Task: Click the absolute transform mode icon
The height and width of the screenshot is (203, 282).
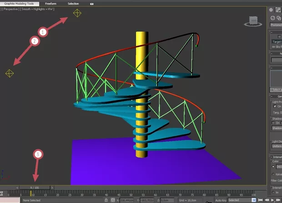Action: 112,200
